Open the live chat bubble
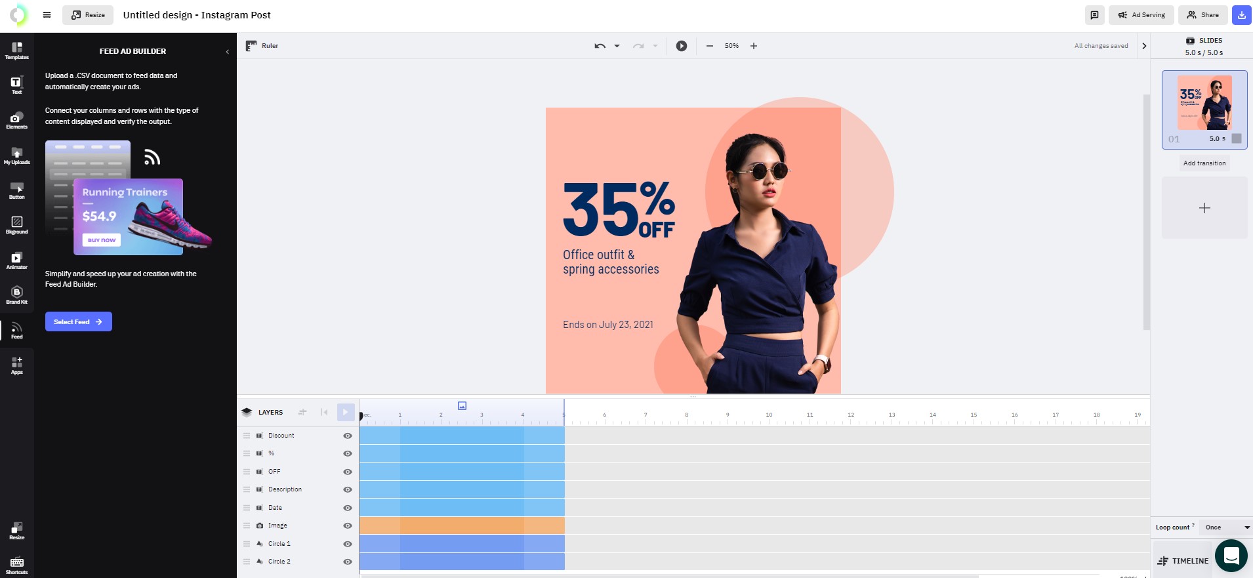Viewport: 1253px width, 578px height. pyautogui.click(x=1231, y=556)
